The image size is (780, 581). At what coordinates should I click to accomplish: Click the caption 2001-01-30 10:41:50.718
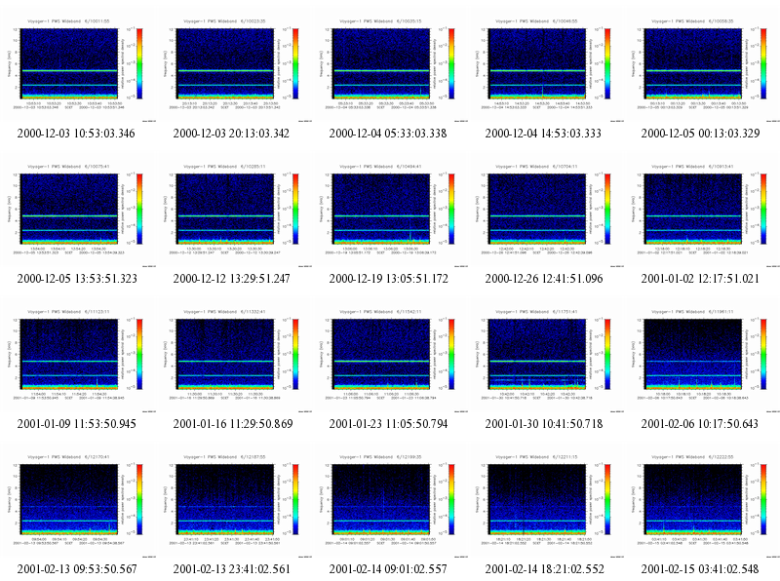[x=544, y=424]
